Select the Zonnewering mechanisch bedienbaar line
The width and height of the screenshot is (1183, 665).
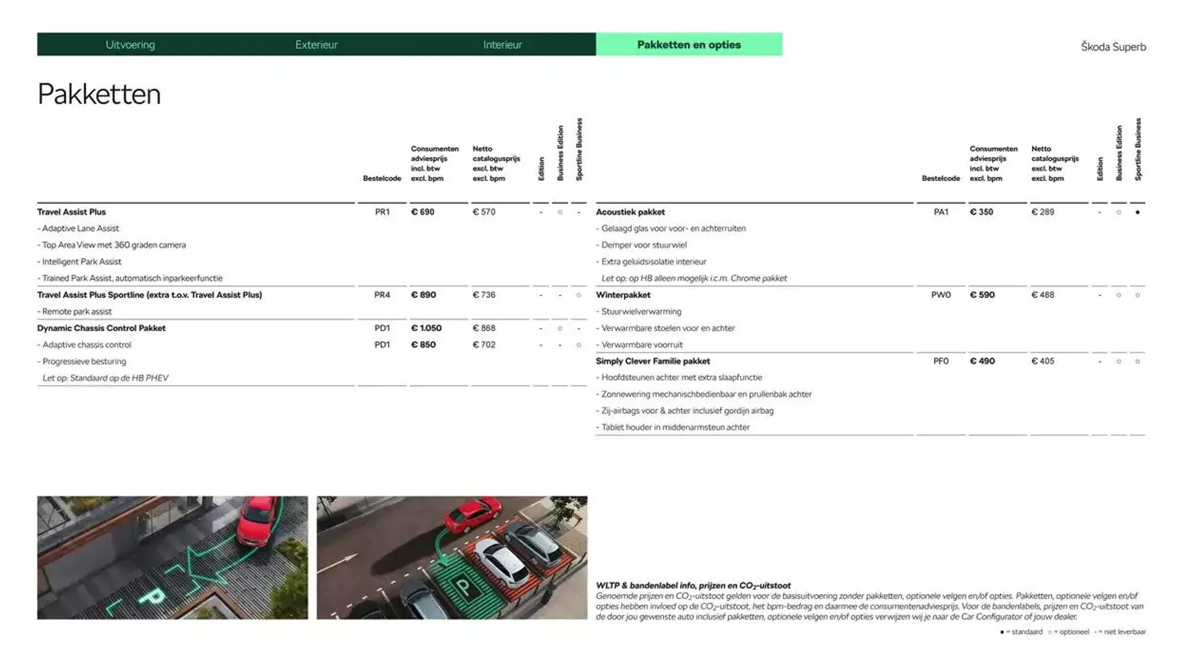(x=704, y=394)
